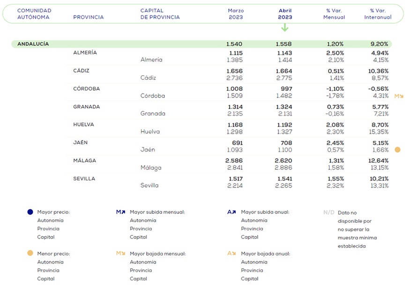The image size is (411, 285).
Task: Click the MÁLAGA province name
Action: (x=84, y=161)
